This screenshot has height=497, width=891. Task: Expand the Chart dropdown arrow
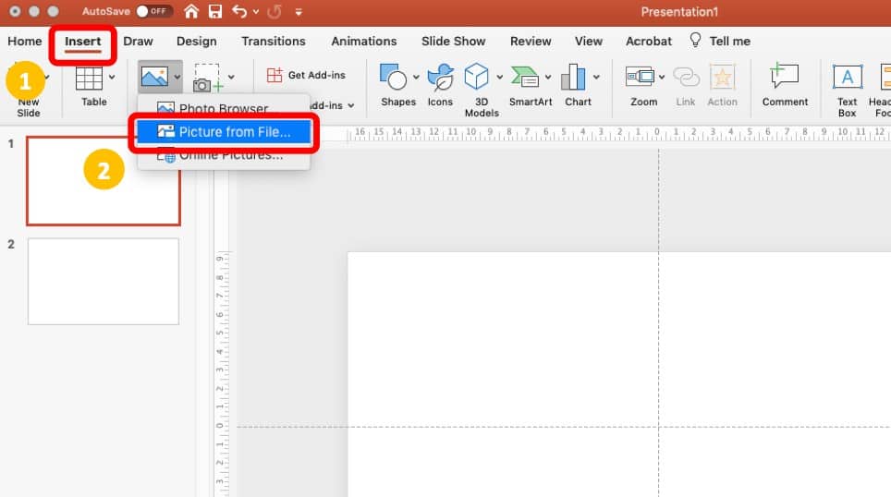[x=596, y=78]
